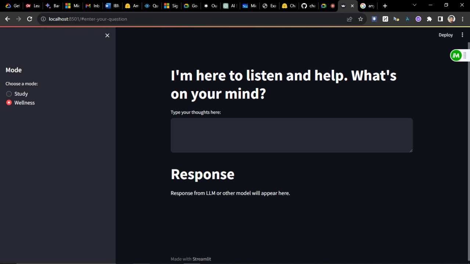Open the cursor-pointer extension icon
The height and width of the screenshot is (264, 470).
click(x=396, y=19)
